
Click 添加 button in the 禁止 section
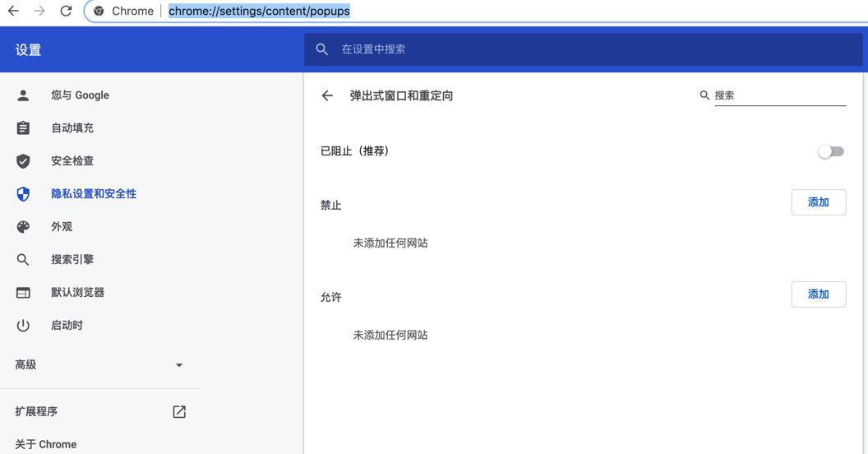tap(818, 202)
